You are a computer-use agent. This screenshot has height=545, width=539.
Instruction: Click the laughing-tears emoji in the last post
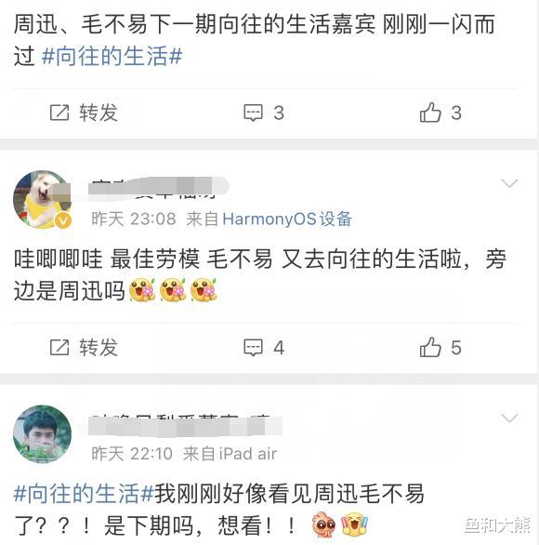[x=355, y=525]
